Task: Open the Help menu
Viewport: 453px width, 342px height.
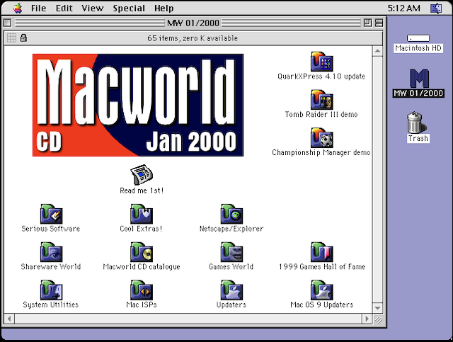Action: click(164, 8)
